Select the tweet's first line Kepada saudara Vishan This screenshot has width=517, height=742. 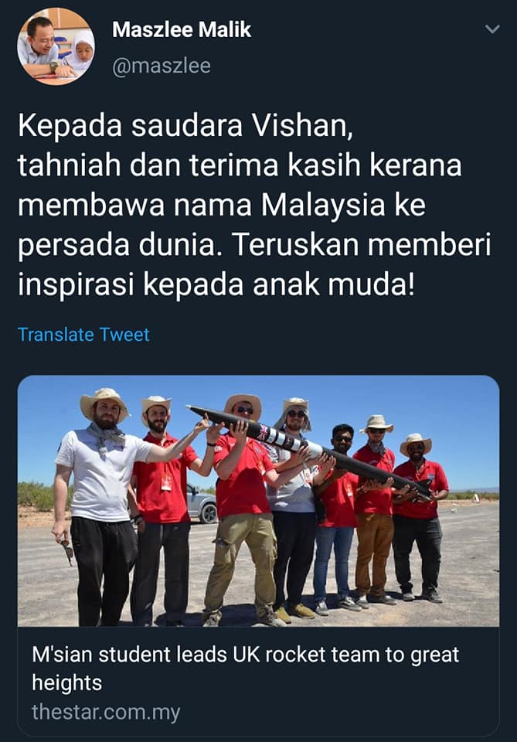185,126
